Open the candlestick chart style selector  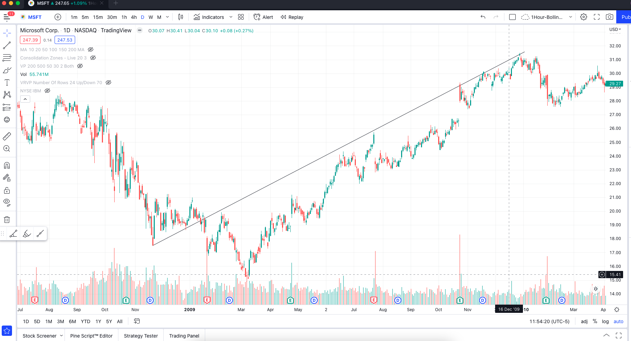point(180,17)
